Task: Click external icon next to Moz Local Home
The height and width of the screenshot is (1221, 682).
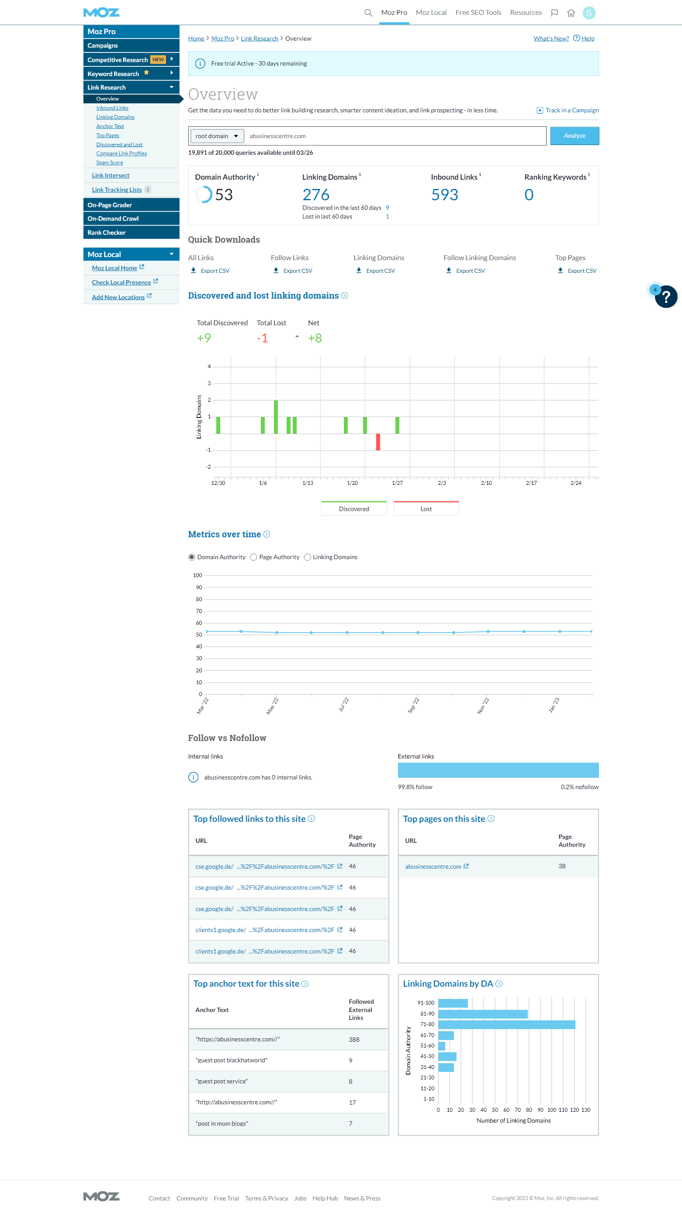Action: pos(142,268)
